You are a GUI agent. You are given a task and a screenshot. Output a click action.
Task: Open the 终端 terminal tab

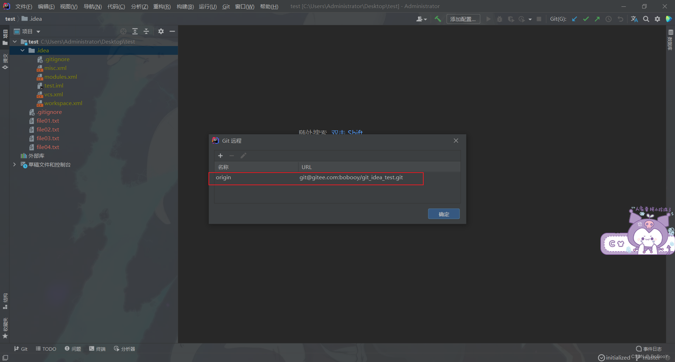97,349
